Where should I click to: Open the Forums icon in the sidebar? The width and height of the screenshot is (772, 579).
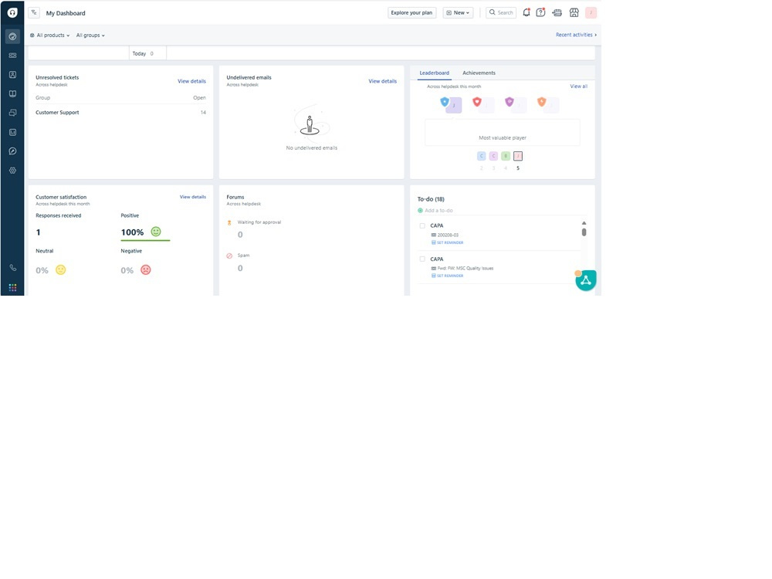[x=13, y=113]
